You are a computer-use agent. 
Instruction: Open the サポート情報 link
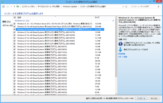coord(123,57)
